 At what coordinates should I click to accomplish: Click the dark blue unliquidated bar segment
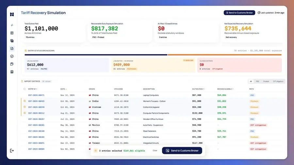pos(96,55)
